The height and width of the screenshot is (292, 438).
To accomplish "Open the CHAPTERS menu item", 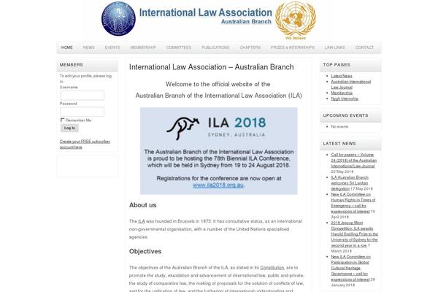I will pyautogui.click(x=250, y=47).
